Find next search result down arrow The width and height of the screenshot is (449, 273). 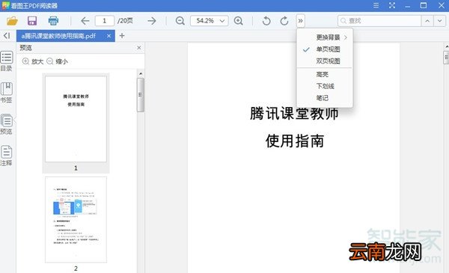(x=439, y=21)
